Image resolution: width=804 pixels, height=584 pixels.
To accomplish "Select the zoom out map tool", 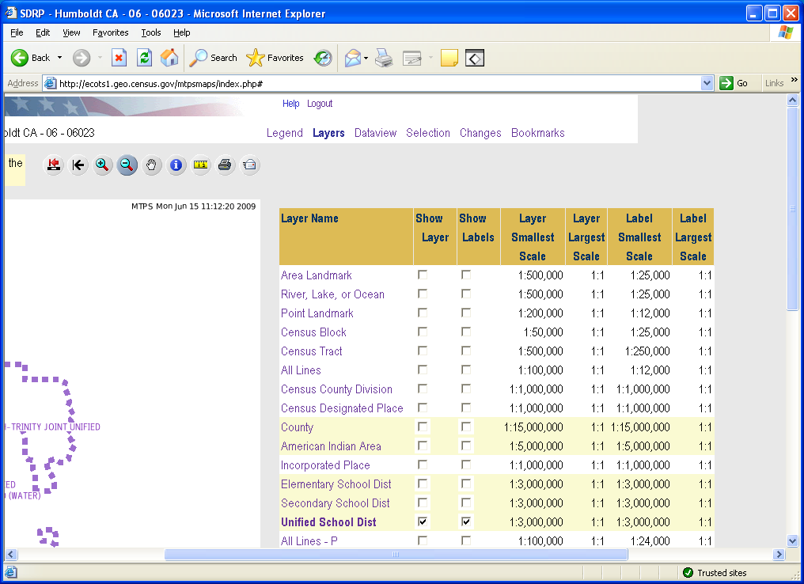I will click(127, 165).
